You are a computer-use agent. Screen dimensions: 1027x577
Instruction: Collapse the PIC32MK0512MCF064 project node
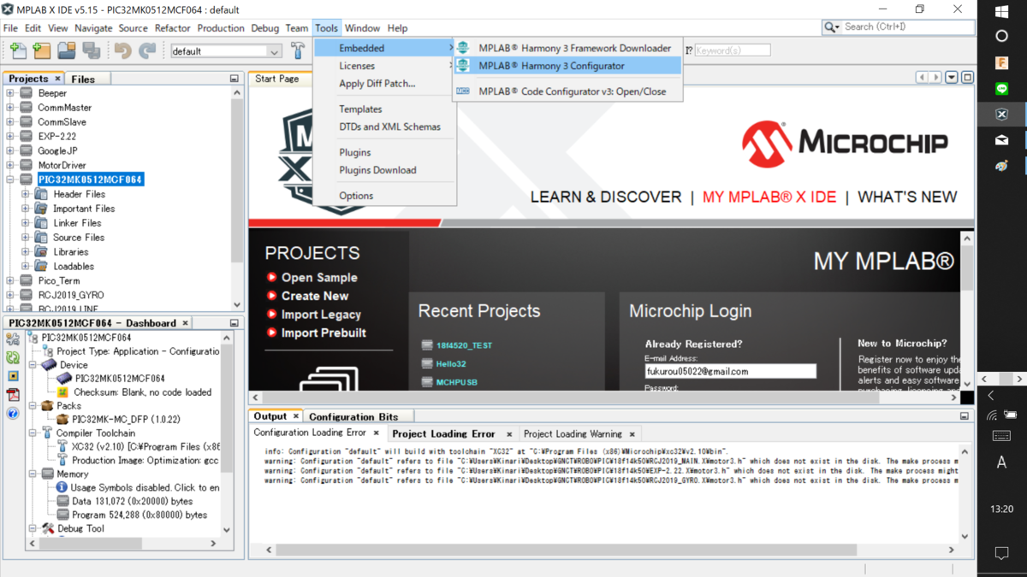click(10, 180)
